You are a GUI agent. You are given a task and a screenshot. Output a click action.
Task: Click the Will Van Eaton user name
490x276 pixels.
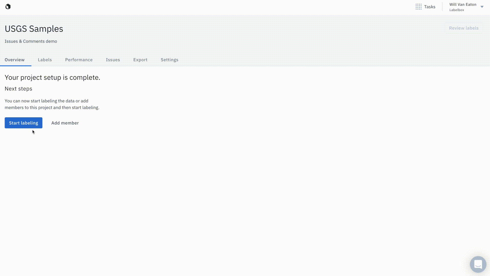(x=463, y=5)
